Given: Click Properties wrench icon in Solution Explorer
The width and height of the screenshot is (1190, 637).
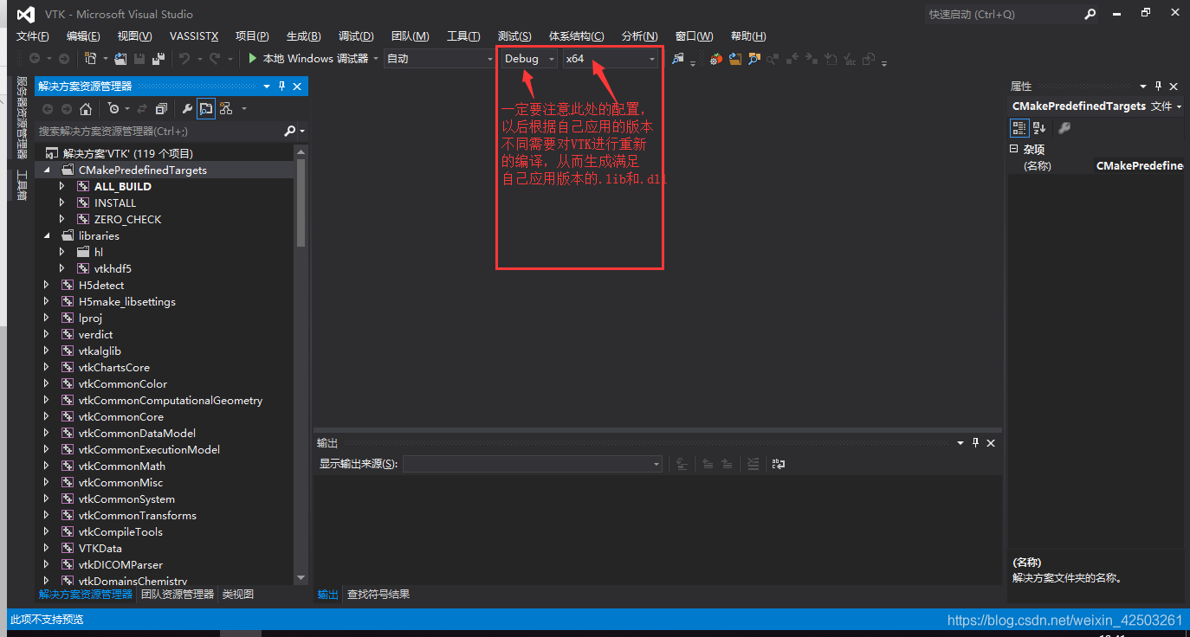Looking at the screenshot, I should [187, 109].
